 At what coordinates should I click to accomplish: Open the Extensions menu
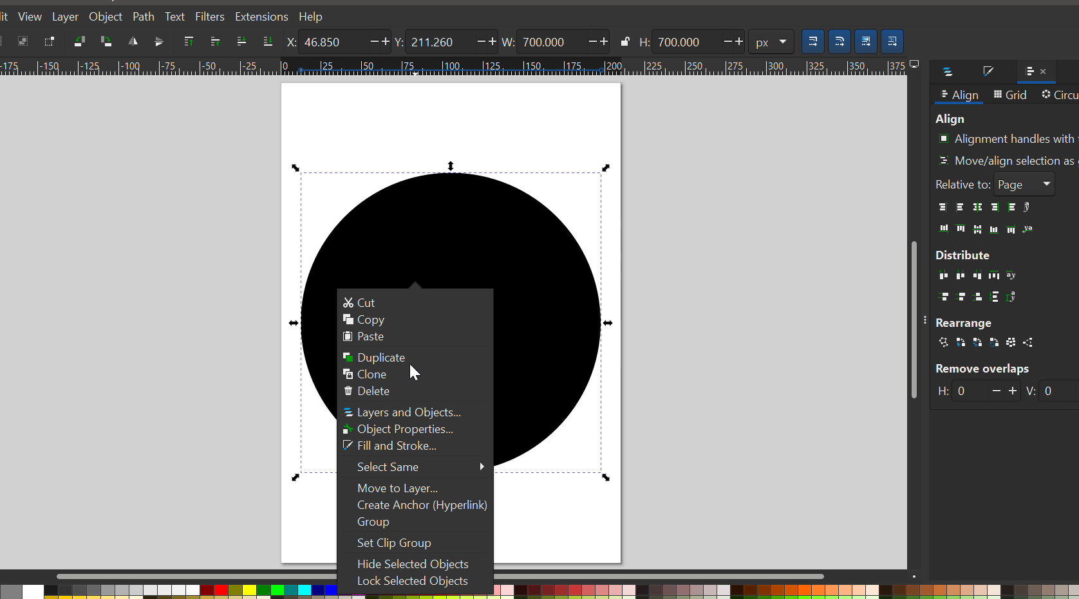click(261, 17)
